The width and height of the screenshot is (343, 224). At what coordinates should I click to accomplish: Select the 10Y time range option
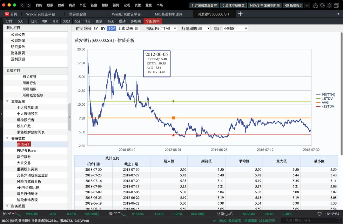click(x=111, y=28)
